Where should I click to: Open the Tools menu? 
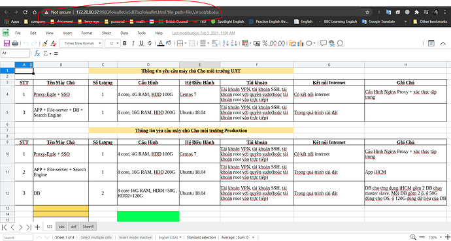click(142, 33)
